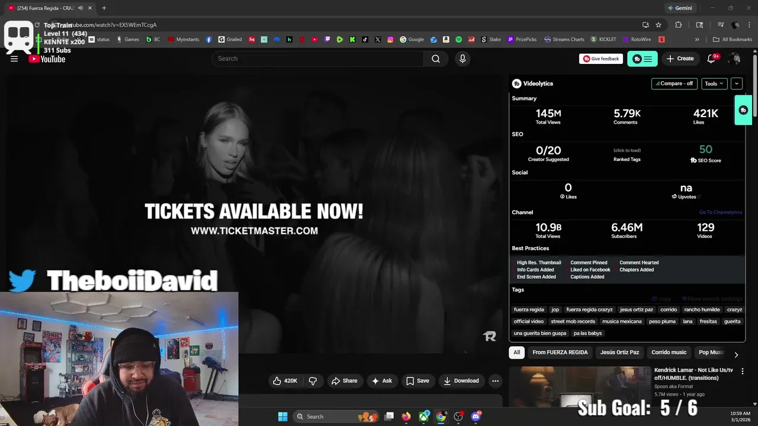Open the TikTok bookmark icon
Viewport: 758px width, 426px height.
[365, 40]
